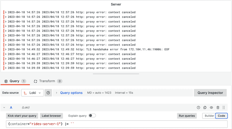The width and height of the screenshot is (232, 129).
Task: Delete query A using trash icon
Action: point(218,108)
